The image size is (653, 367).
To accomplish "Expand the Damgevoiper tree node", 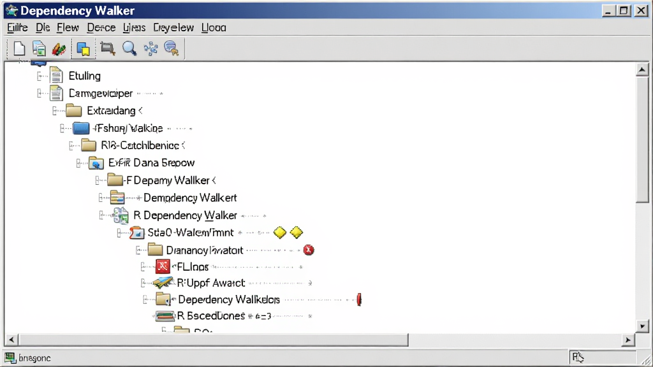I will (40, 93).
